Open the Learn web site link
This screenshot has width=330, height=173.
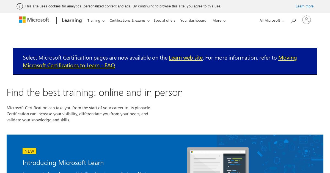pos(186,58)
